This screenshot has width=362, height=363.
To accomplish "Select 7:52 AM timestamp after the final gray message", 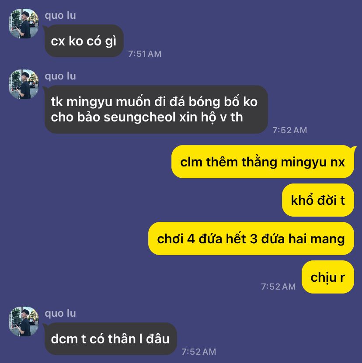I will click(x=199, y=352).
